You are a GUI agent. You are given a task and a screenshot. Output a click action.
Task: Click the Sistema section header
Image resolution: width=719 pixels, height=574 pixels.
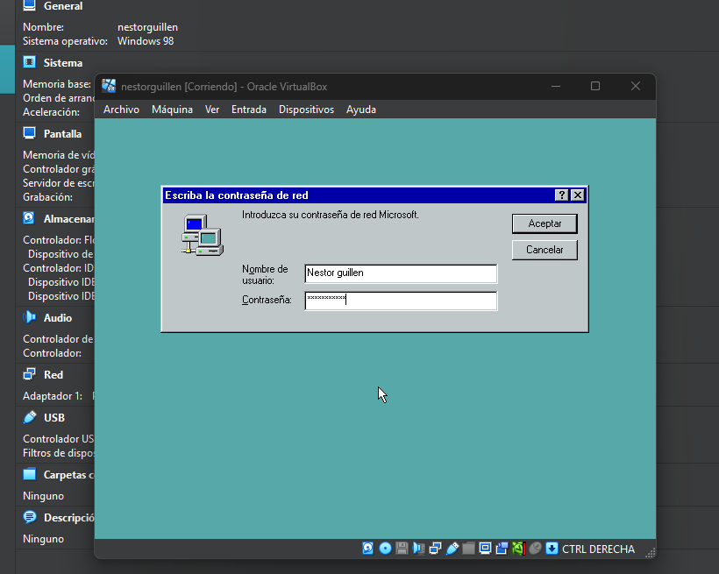click(63, 63)
